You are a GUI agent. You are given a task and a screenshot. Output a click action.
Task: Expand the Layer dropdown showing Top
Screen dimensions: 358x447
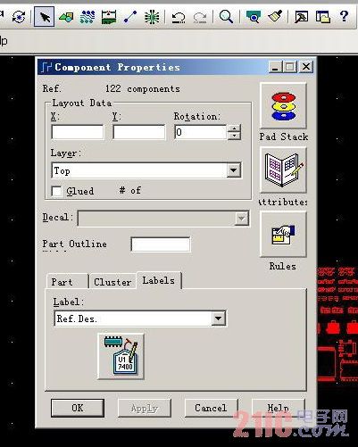tap(233, 170)
